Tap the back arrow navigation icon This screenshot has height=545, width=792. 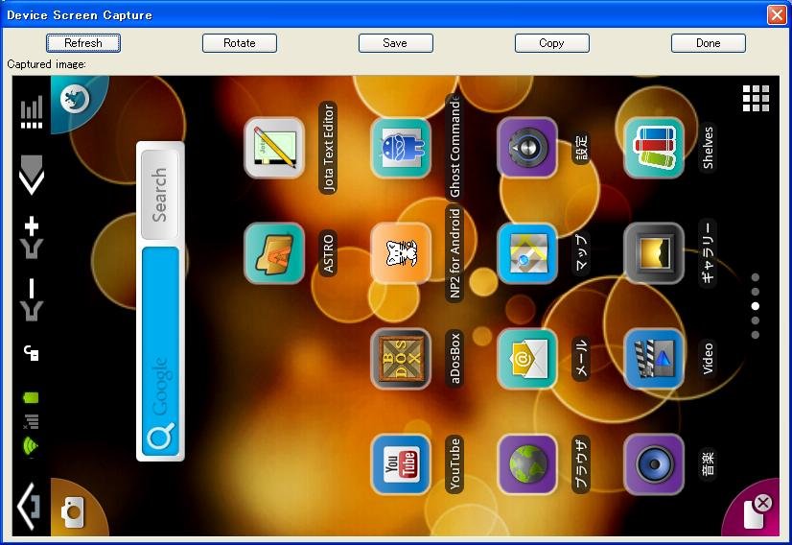click(x=29, y=506)
